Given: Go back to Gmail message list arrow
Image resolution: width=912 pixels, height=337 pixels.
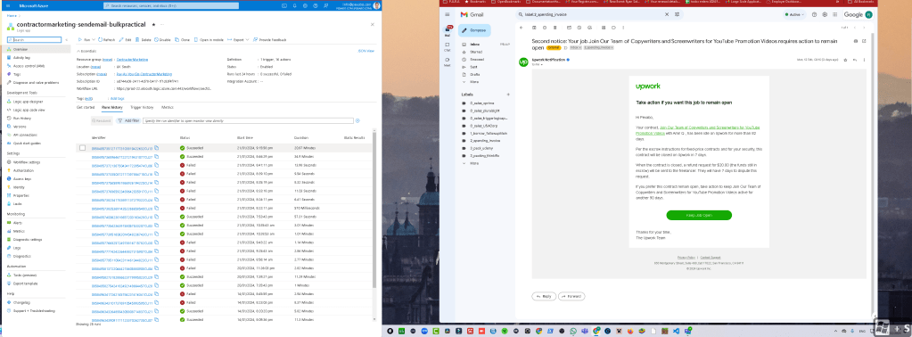Looking at the screenshot, I should (522, 28).
